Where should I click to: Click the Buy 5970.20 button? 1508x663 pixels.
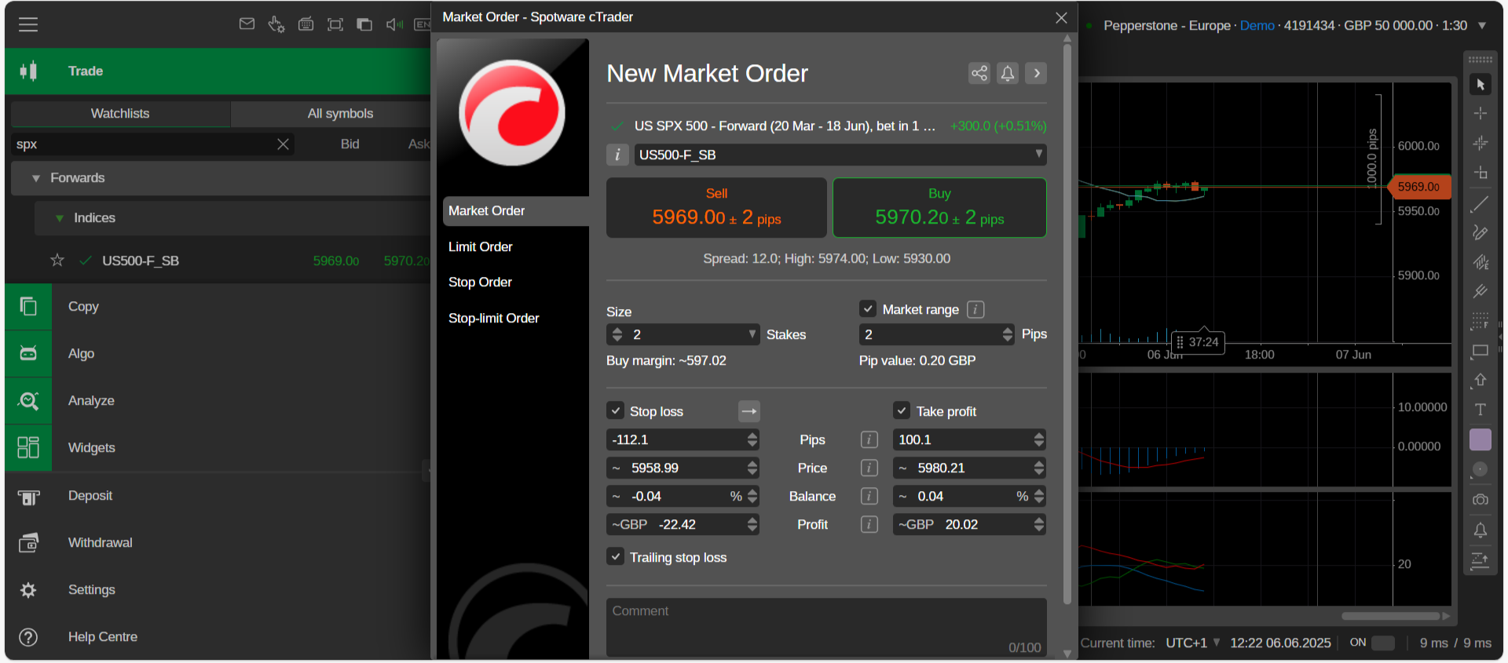[939, 207]
